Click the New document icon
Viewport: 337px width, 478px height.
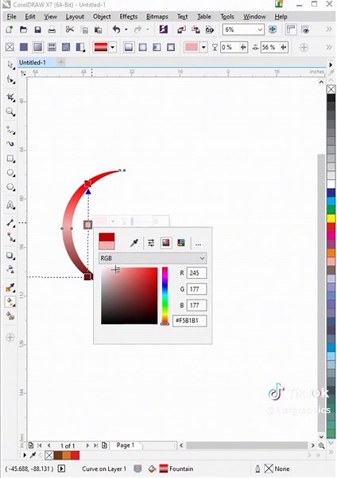pos(9,29)
